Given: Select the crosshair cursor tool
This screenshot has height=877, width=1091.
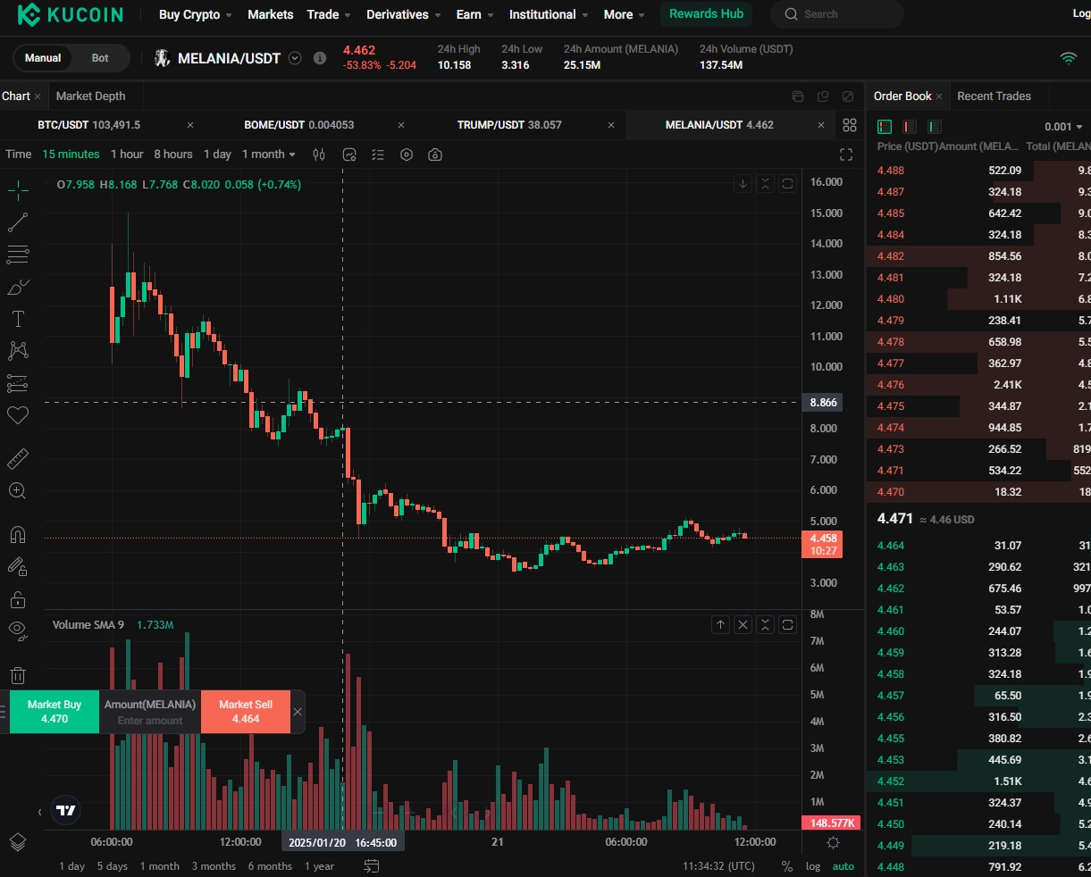Looking at the screenshot, I should pyautogui.click(x=18, y=189).
